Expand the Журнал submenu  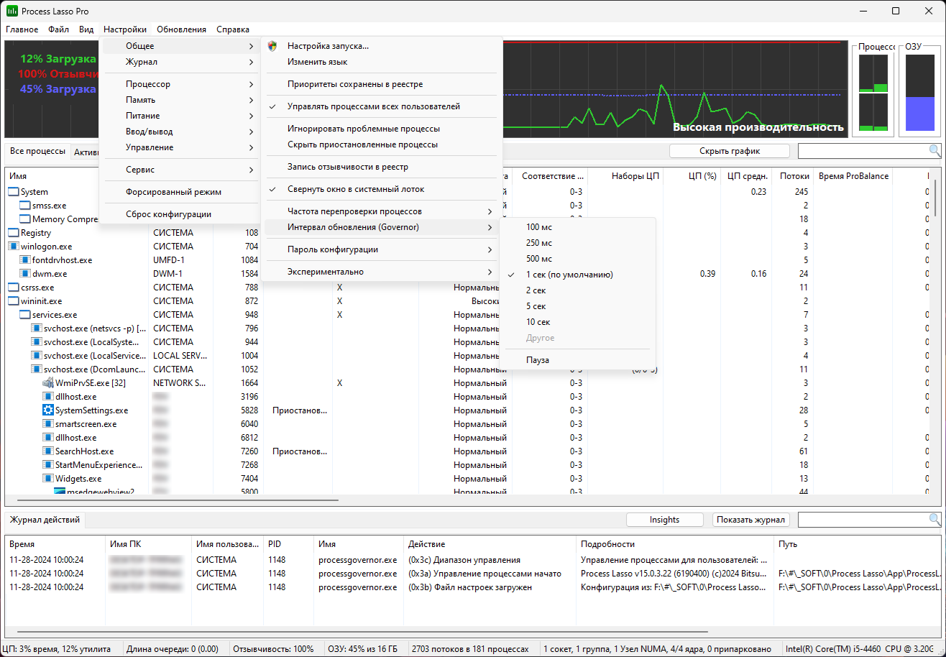[180, 62]
